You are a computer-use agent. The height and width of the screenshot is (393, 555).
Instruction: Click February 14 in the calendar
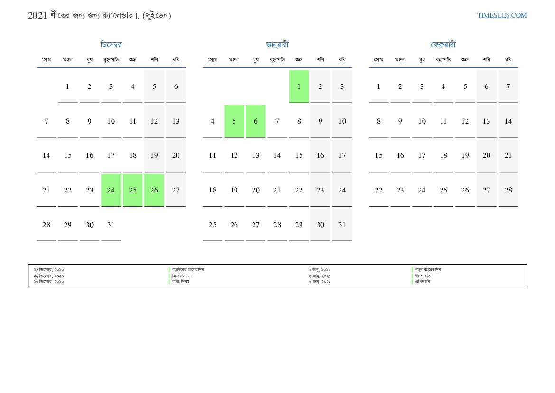pos(508,121)
